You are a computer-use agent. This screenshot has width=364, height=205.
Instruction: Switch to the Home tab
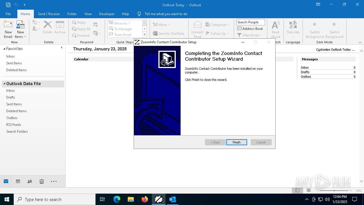click(25, 14)
